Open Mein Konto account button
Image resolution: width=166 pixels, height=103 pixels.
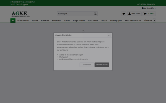click(x=134, y=14)
